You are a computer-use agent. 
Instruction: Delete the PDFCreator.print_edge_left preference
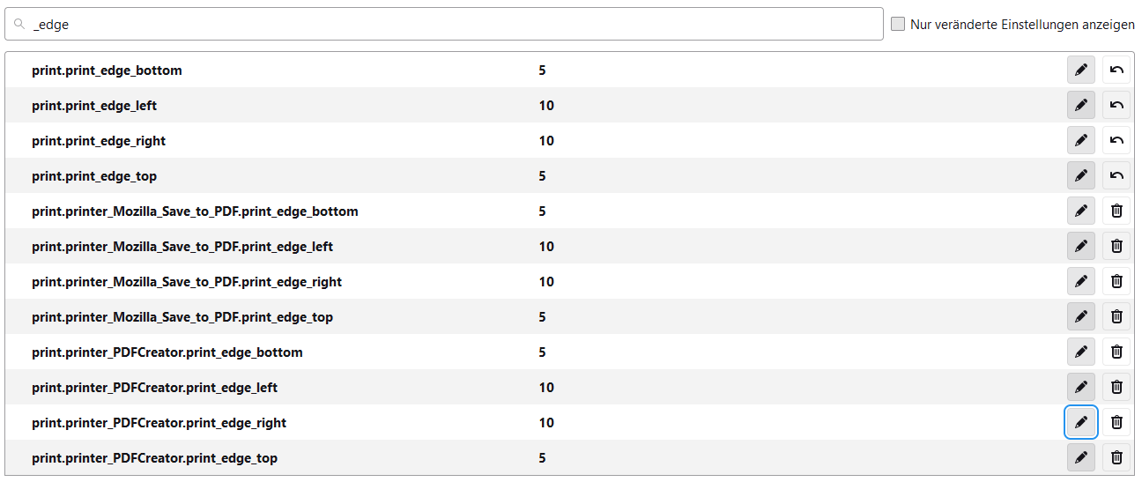[x=1116, y=387]
